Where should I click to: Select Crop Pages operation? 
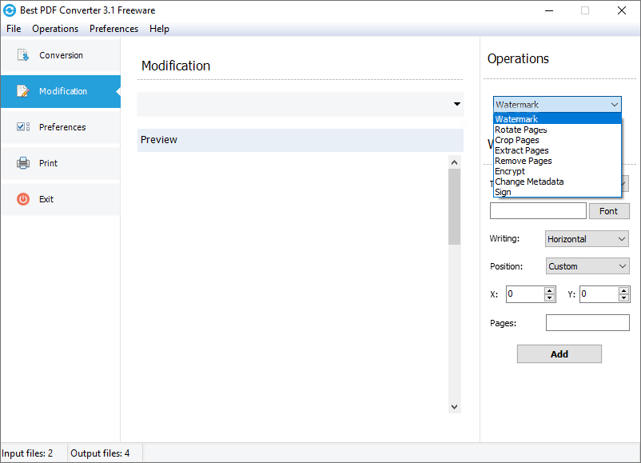(557, 140)
